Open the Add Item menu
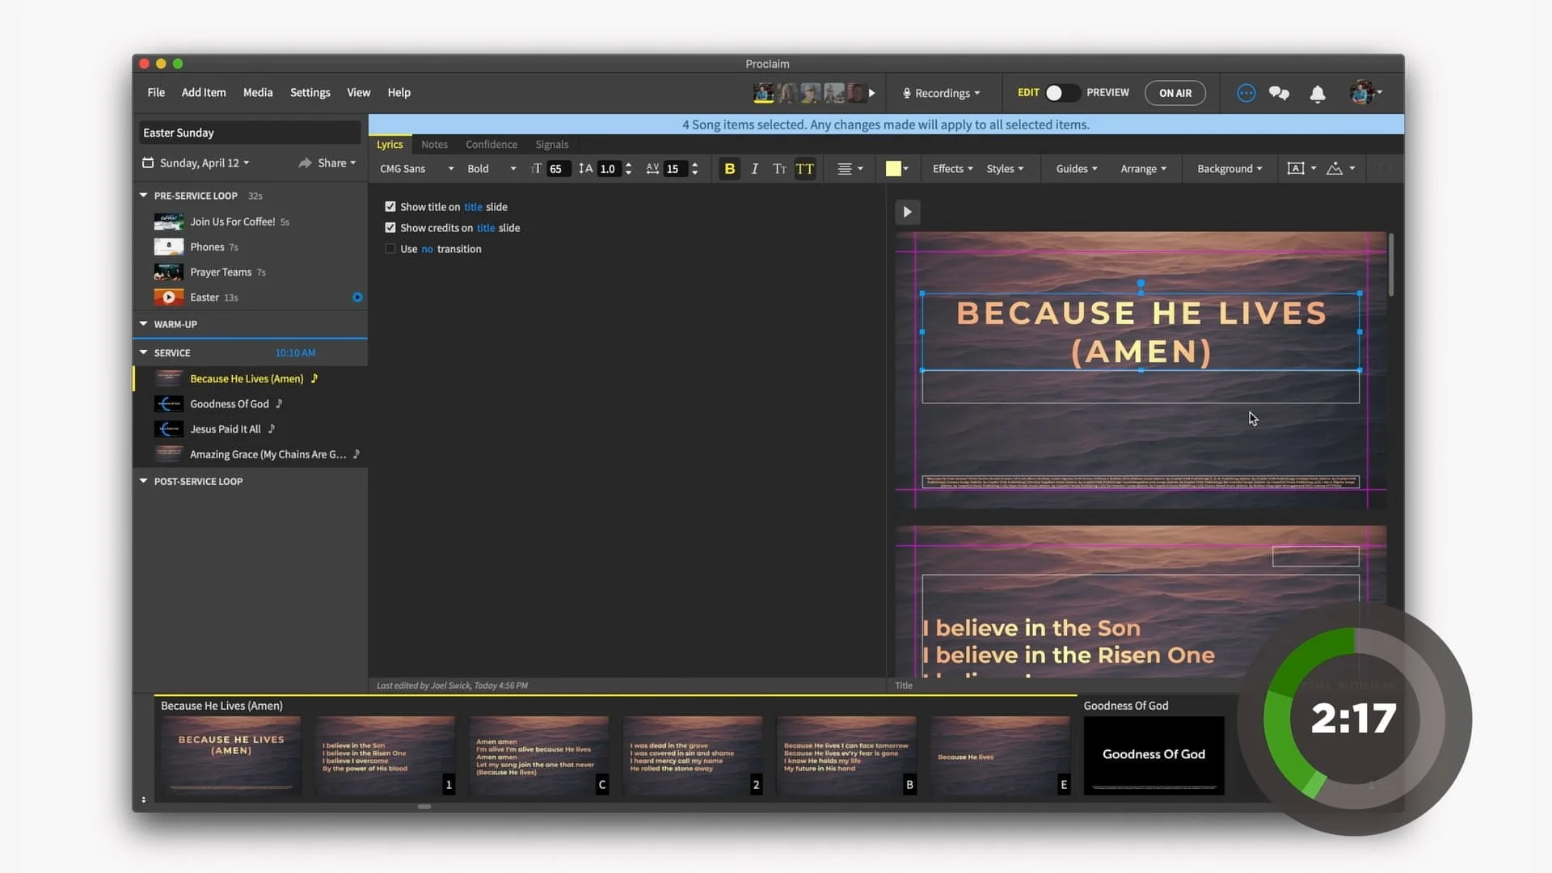This screenshot has width=1552, height=873. (x=204, y=93)
